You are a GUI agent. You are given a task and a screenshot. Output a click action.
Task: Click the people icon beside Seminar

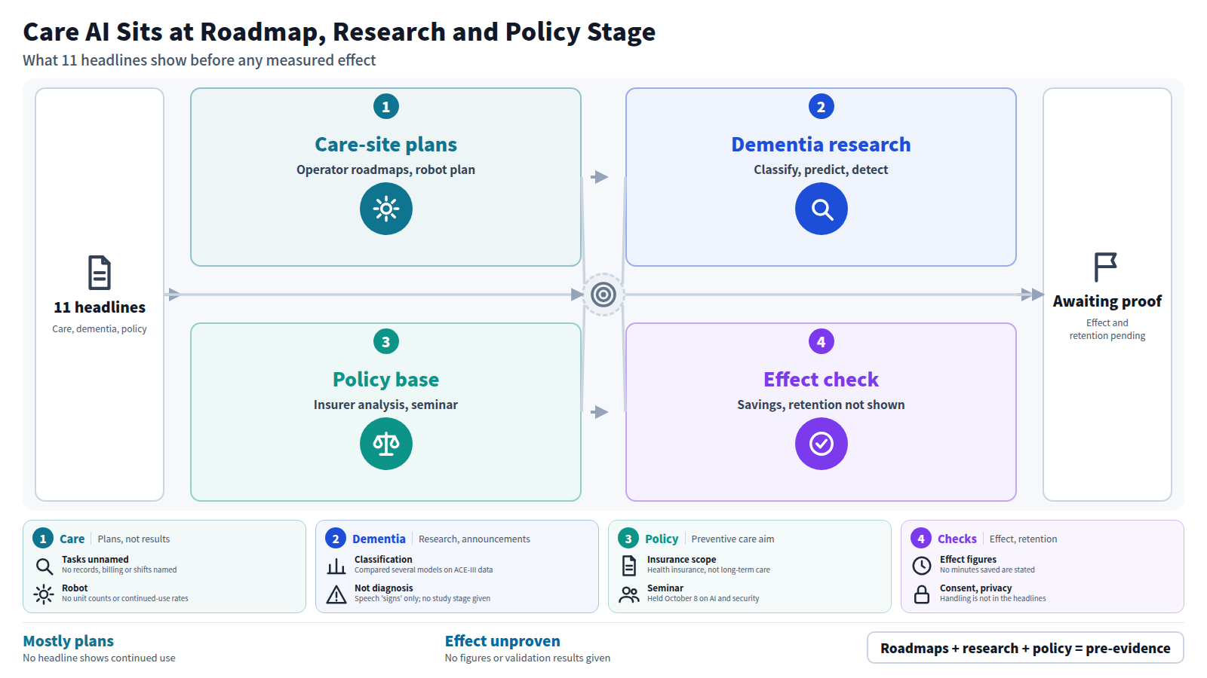(x=629, y=594)
